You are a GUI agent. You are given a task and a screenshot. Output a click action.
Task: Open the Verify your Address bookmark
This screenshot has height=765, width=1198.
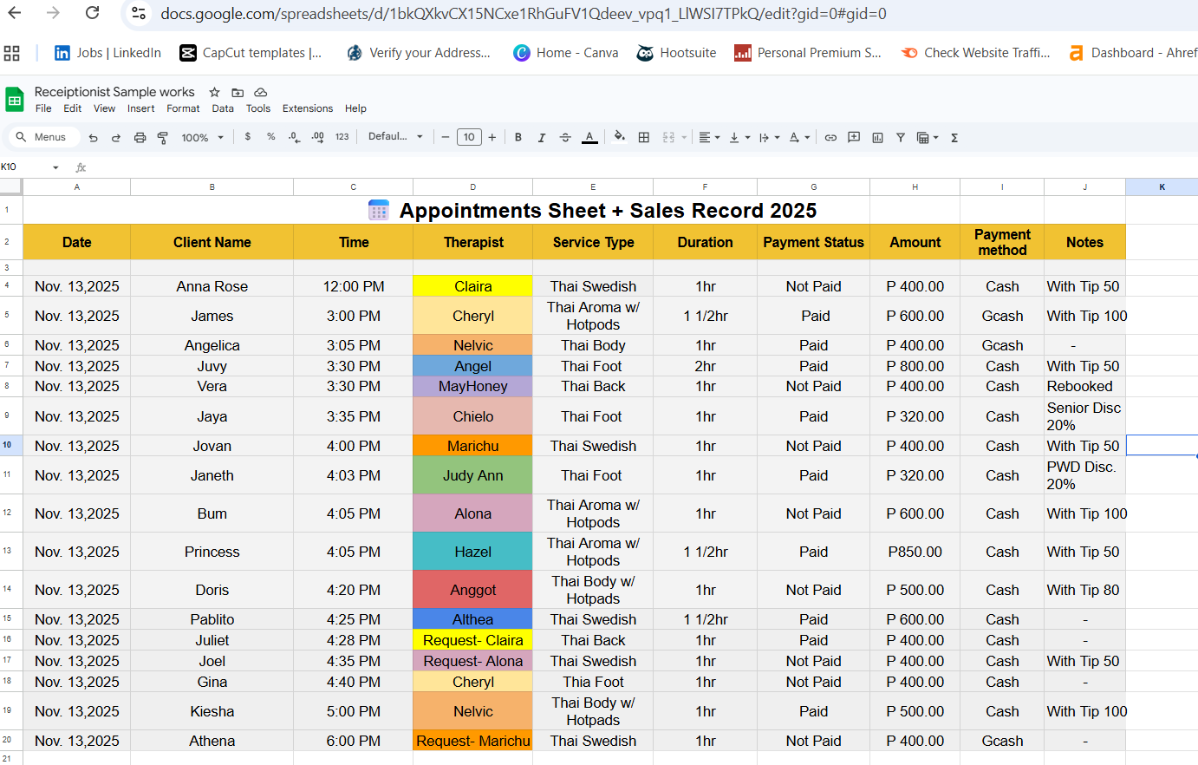pos(419,53)
